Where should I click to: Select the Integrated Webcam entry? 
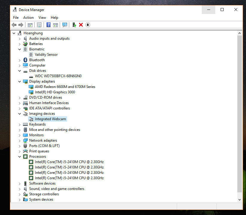click(50, 119)
